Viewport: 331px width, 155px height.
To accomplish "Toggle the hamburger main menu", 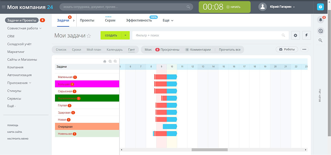I will click(x=3, y=7).
